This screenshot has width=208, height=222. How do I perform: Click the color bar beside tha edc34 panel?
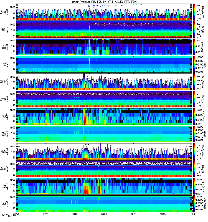(x=194, y=12)
